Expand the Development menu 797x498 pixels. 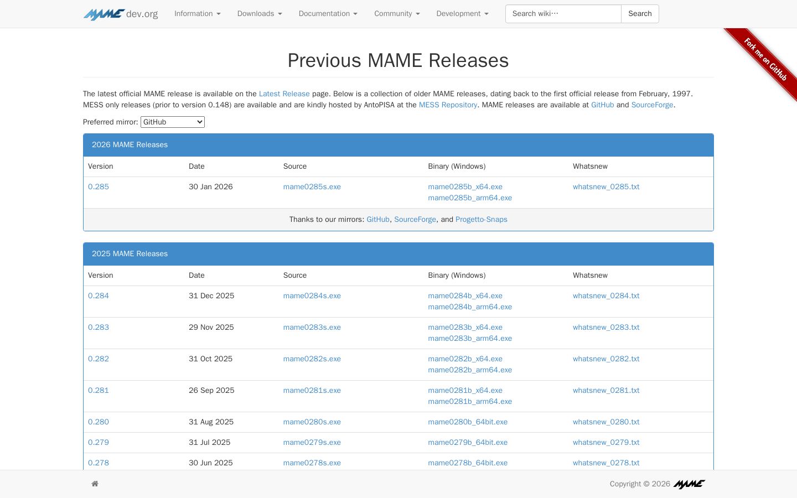(x=463, y=14)
